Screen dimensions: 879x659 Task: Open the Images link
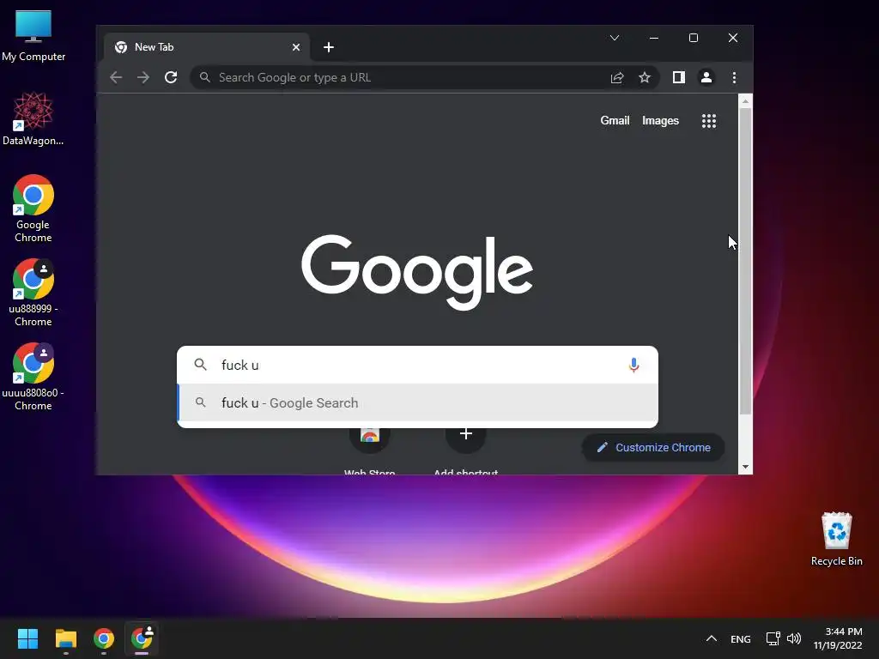[660, 120]
